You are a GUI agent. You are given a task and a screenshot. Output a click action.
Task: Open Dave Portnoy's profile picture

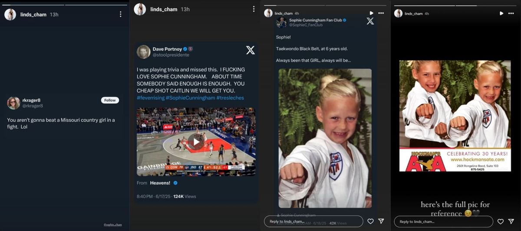(x=143, y=52)
